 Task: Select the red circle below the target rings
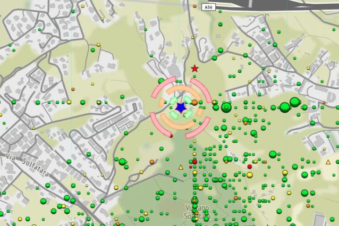coord(194,161)
